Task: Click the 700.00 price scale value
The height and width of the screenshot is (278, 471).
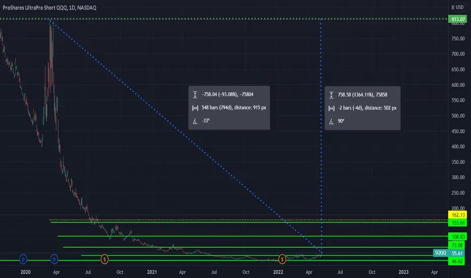Action: click(458, 54)
